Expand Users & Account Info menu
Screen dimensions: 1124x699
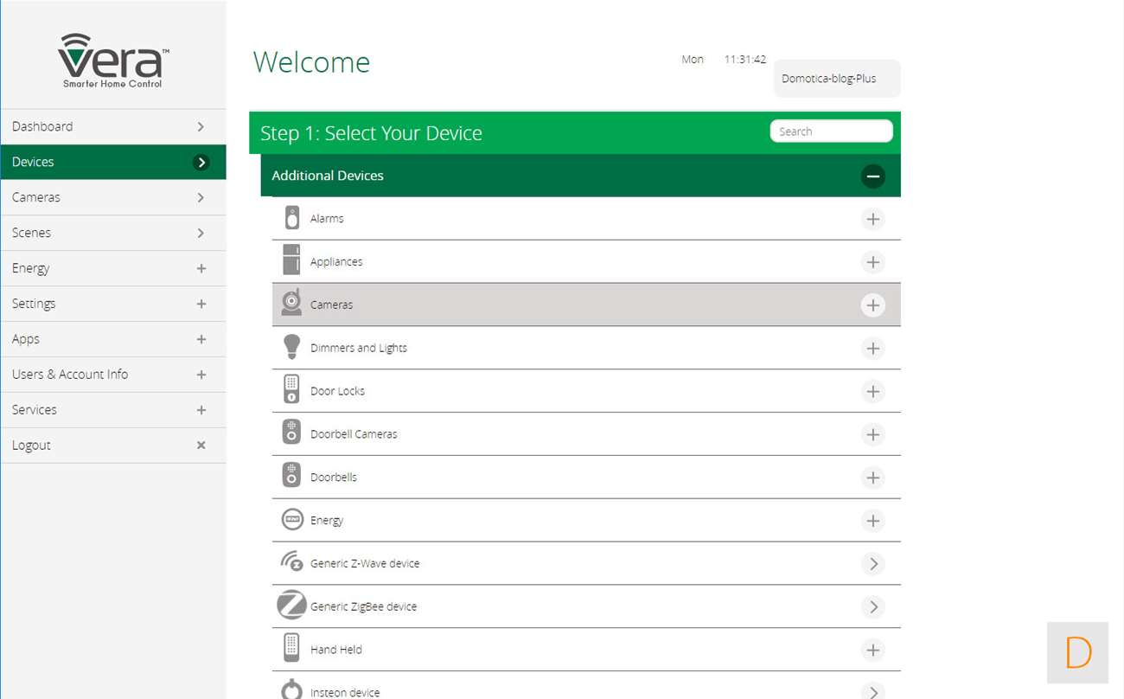pos(113,375)
